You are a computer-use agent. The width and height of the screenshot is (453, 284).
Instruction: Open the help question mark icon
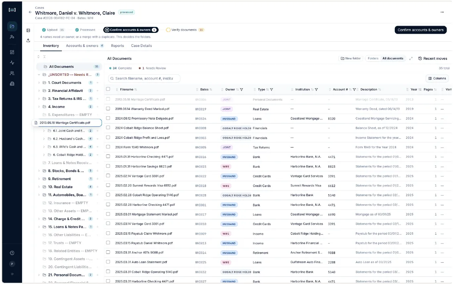click(12, 253)
